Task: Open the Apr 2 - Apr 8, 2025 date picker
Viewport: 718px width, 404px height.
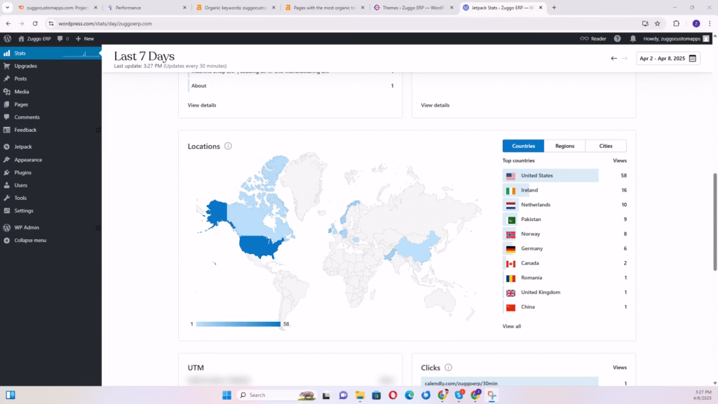Action: tap(668, 58)
